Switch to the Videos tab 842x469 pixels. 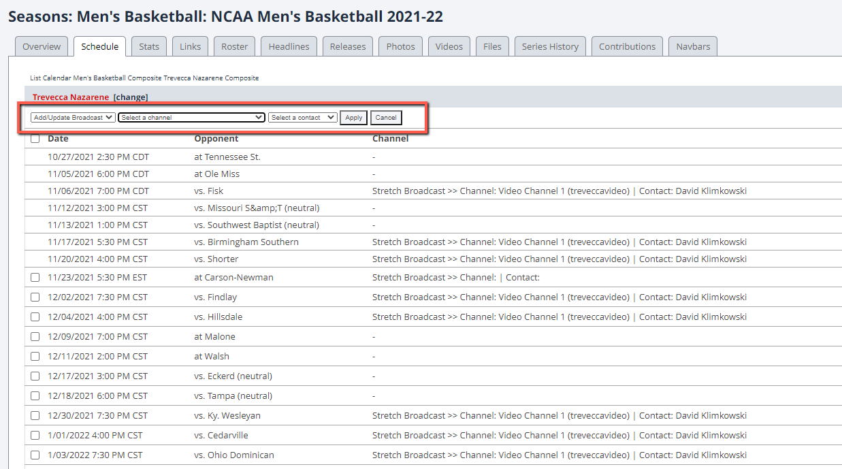(449, 46)
